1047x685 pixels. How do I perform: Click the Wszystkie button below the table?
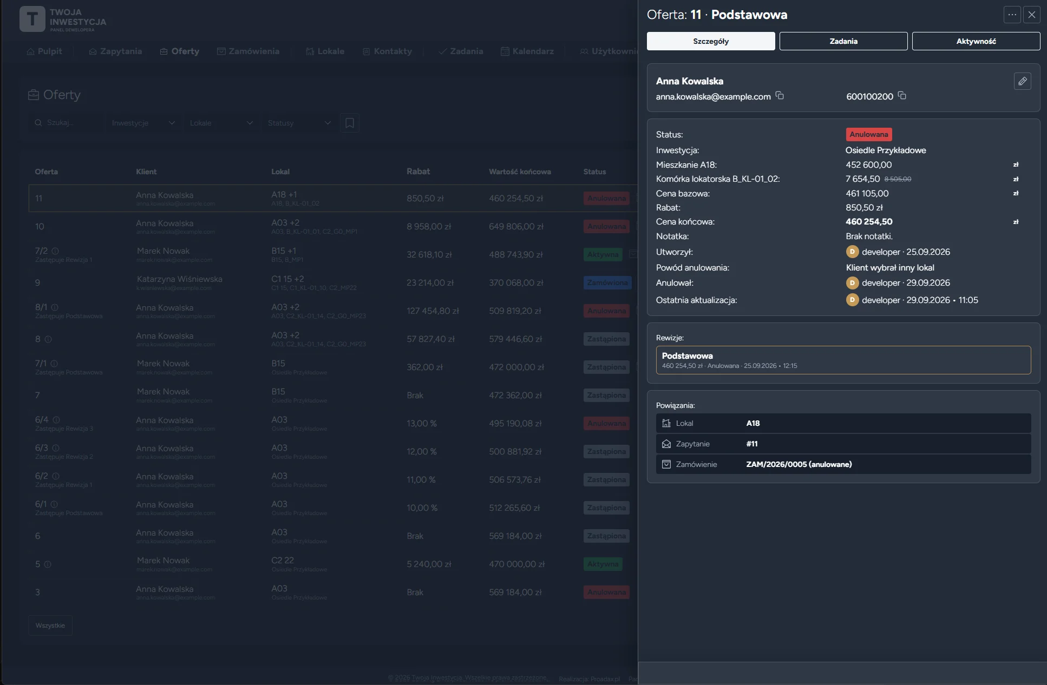[x=50, y=625]
